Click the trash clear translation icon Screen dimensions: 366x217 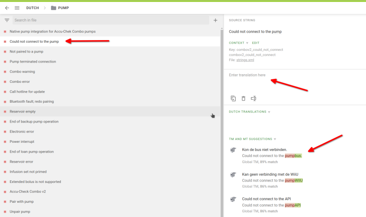tap(244, 98)
